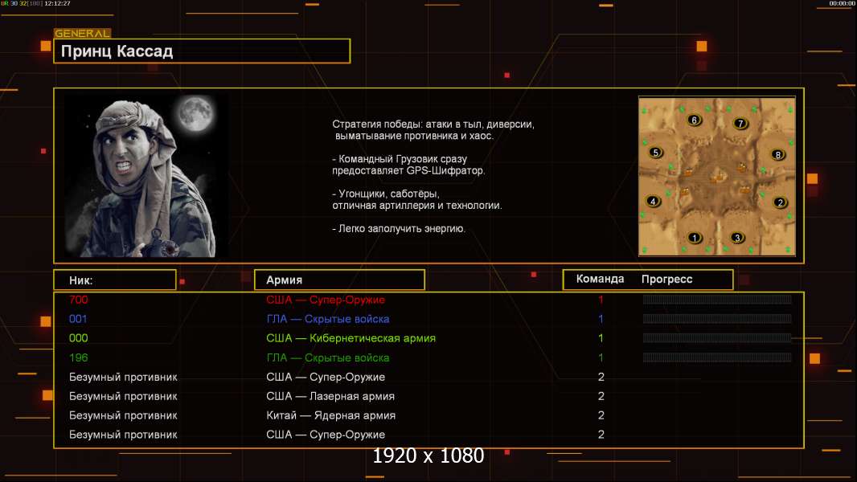The width and height of the screenshot is (857, 482).
Task: Select the yellow-green player nickname 000
Action: [78, 338]
